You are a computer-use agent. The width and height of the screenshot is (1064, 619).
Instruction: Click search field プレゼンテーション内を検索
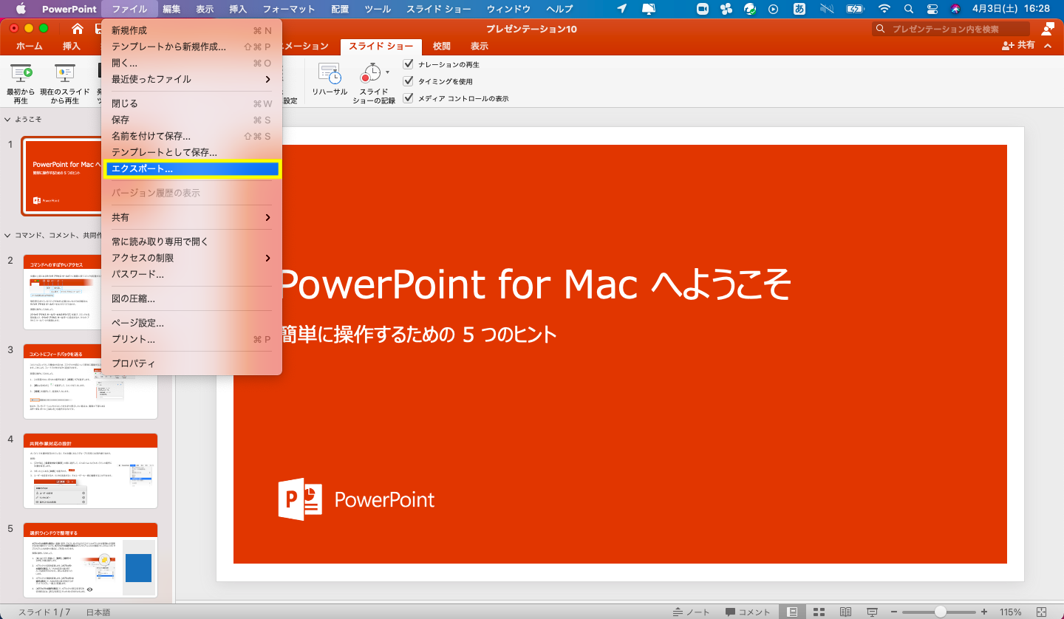pos(951,29)
